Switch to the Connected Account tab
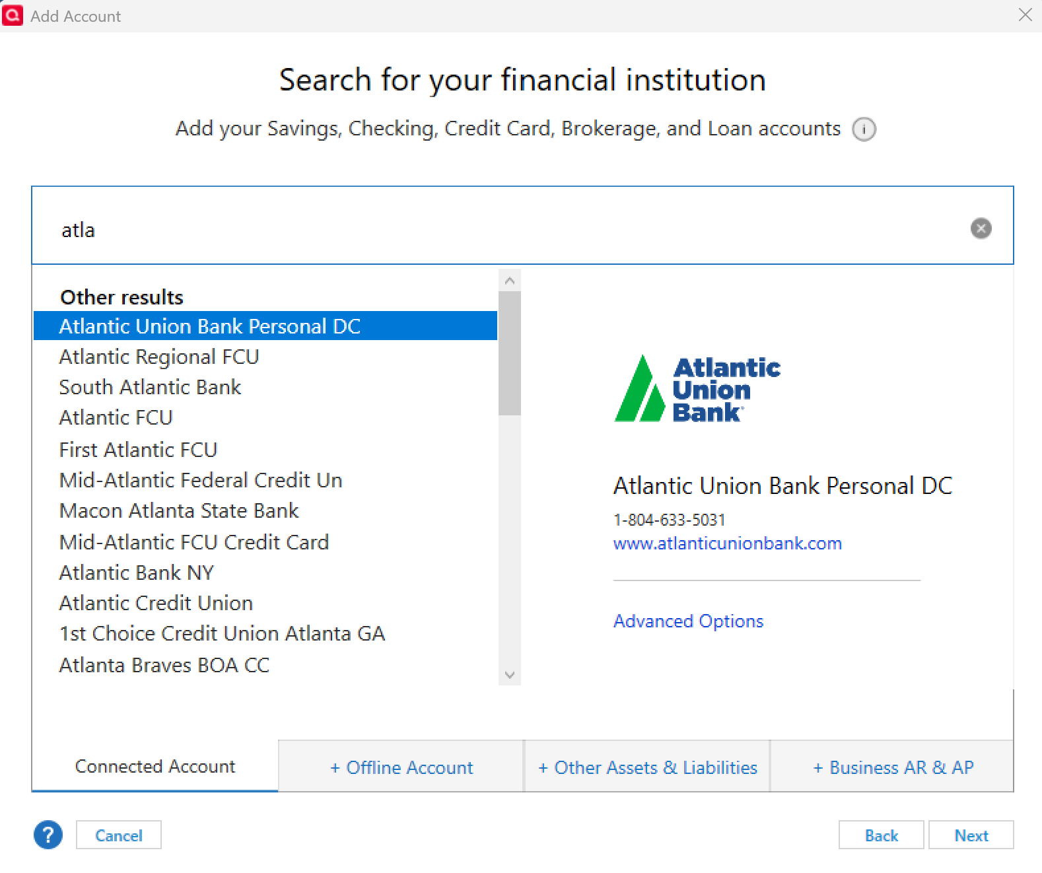The image size is (1042, 873). [155, 766]
